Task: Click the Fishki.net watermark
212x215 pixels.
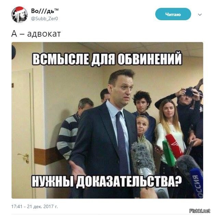Action: (200, 211)
